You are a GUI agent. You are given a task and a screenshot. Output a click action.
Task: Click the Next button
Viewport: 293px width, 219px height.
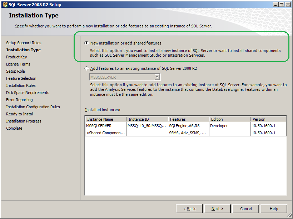pos(217,209)
